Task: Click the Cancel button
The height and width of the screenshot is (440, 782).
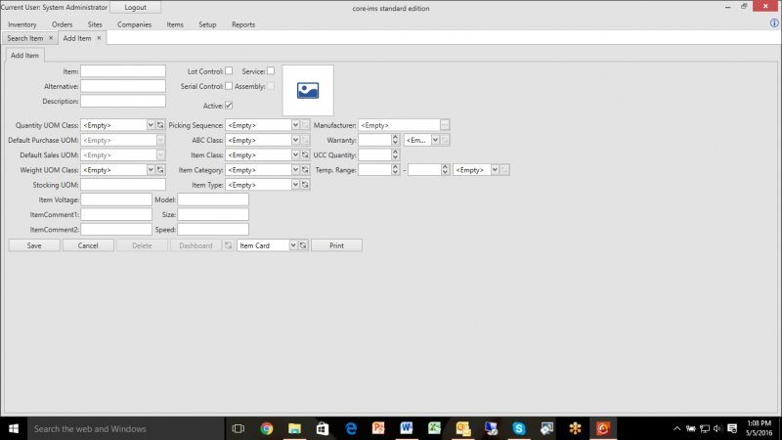Action: [88, 245]
